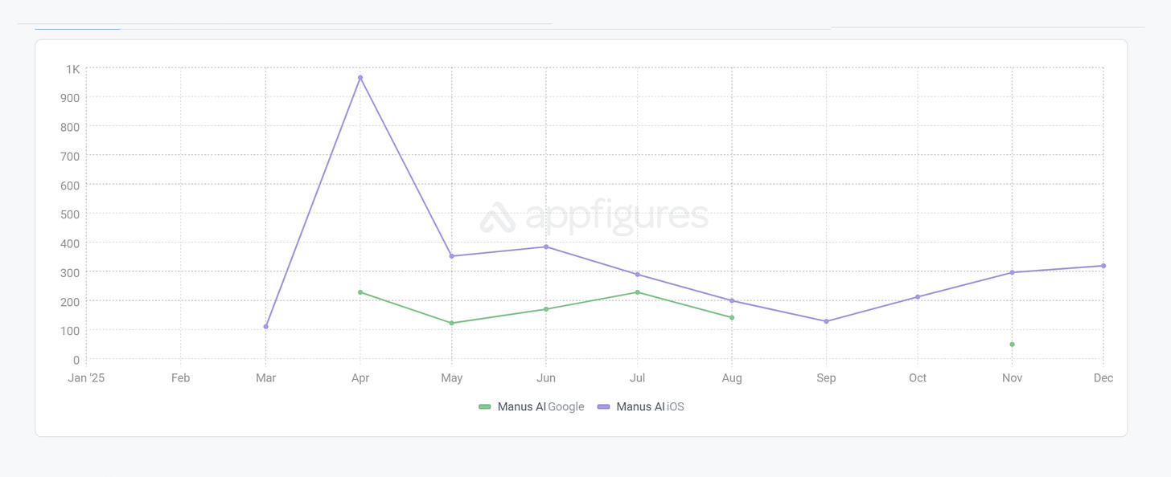Click the Feb axis label
This screenshot has height=477, width=1171.
click(180, 378)
